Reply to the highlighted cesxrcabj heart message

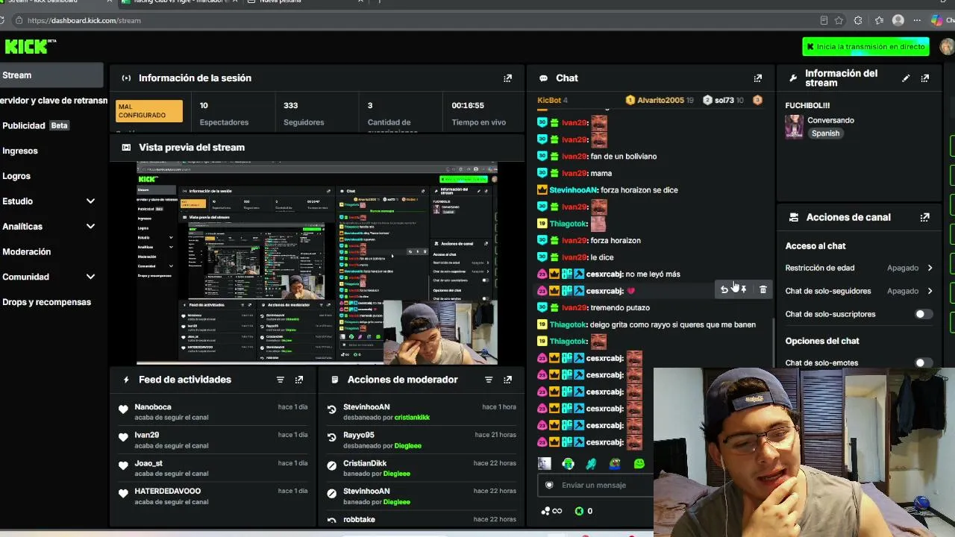click(x=724, y=289)
